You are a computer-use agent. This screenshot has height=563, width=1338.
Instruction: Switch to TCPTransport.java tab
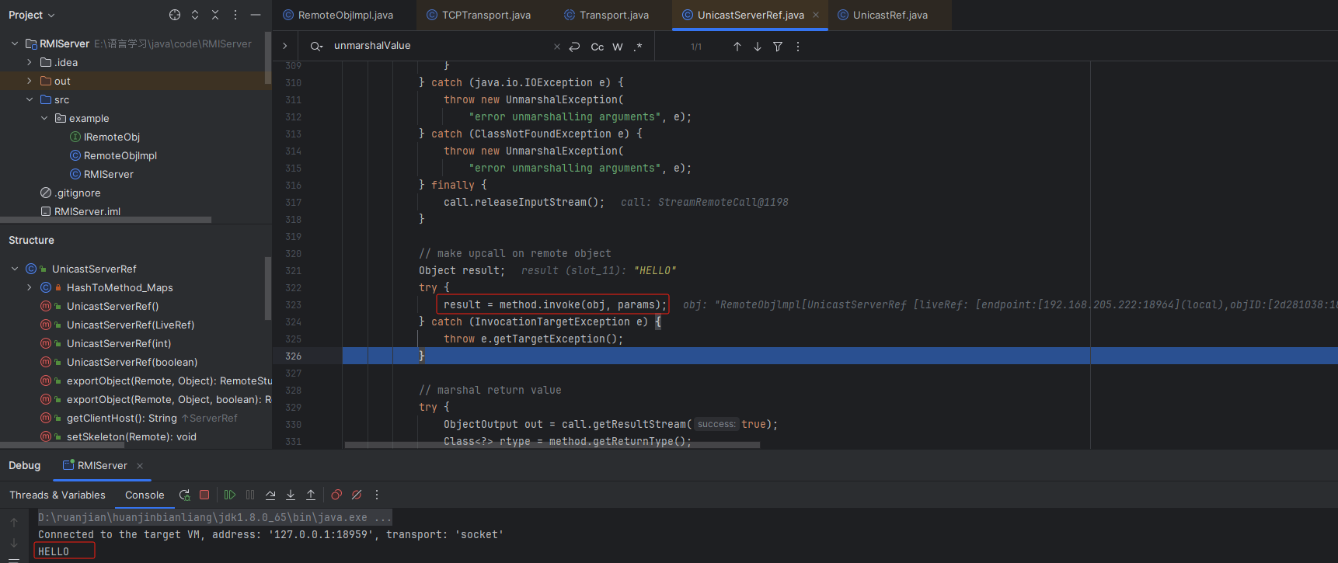tap(486, 15)
